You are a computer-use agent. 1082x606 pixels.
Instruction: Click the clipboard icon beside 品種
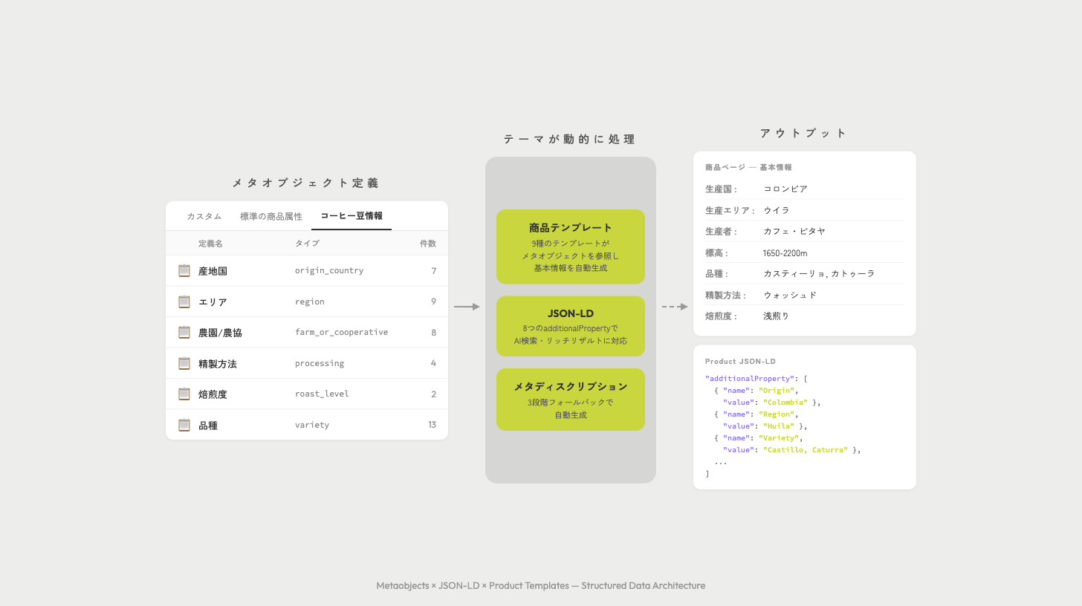click(184, 424)
